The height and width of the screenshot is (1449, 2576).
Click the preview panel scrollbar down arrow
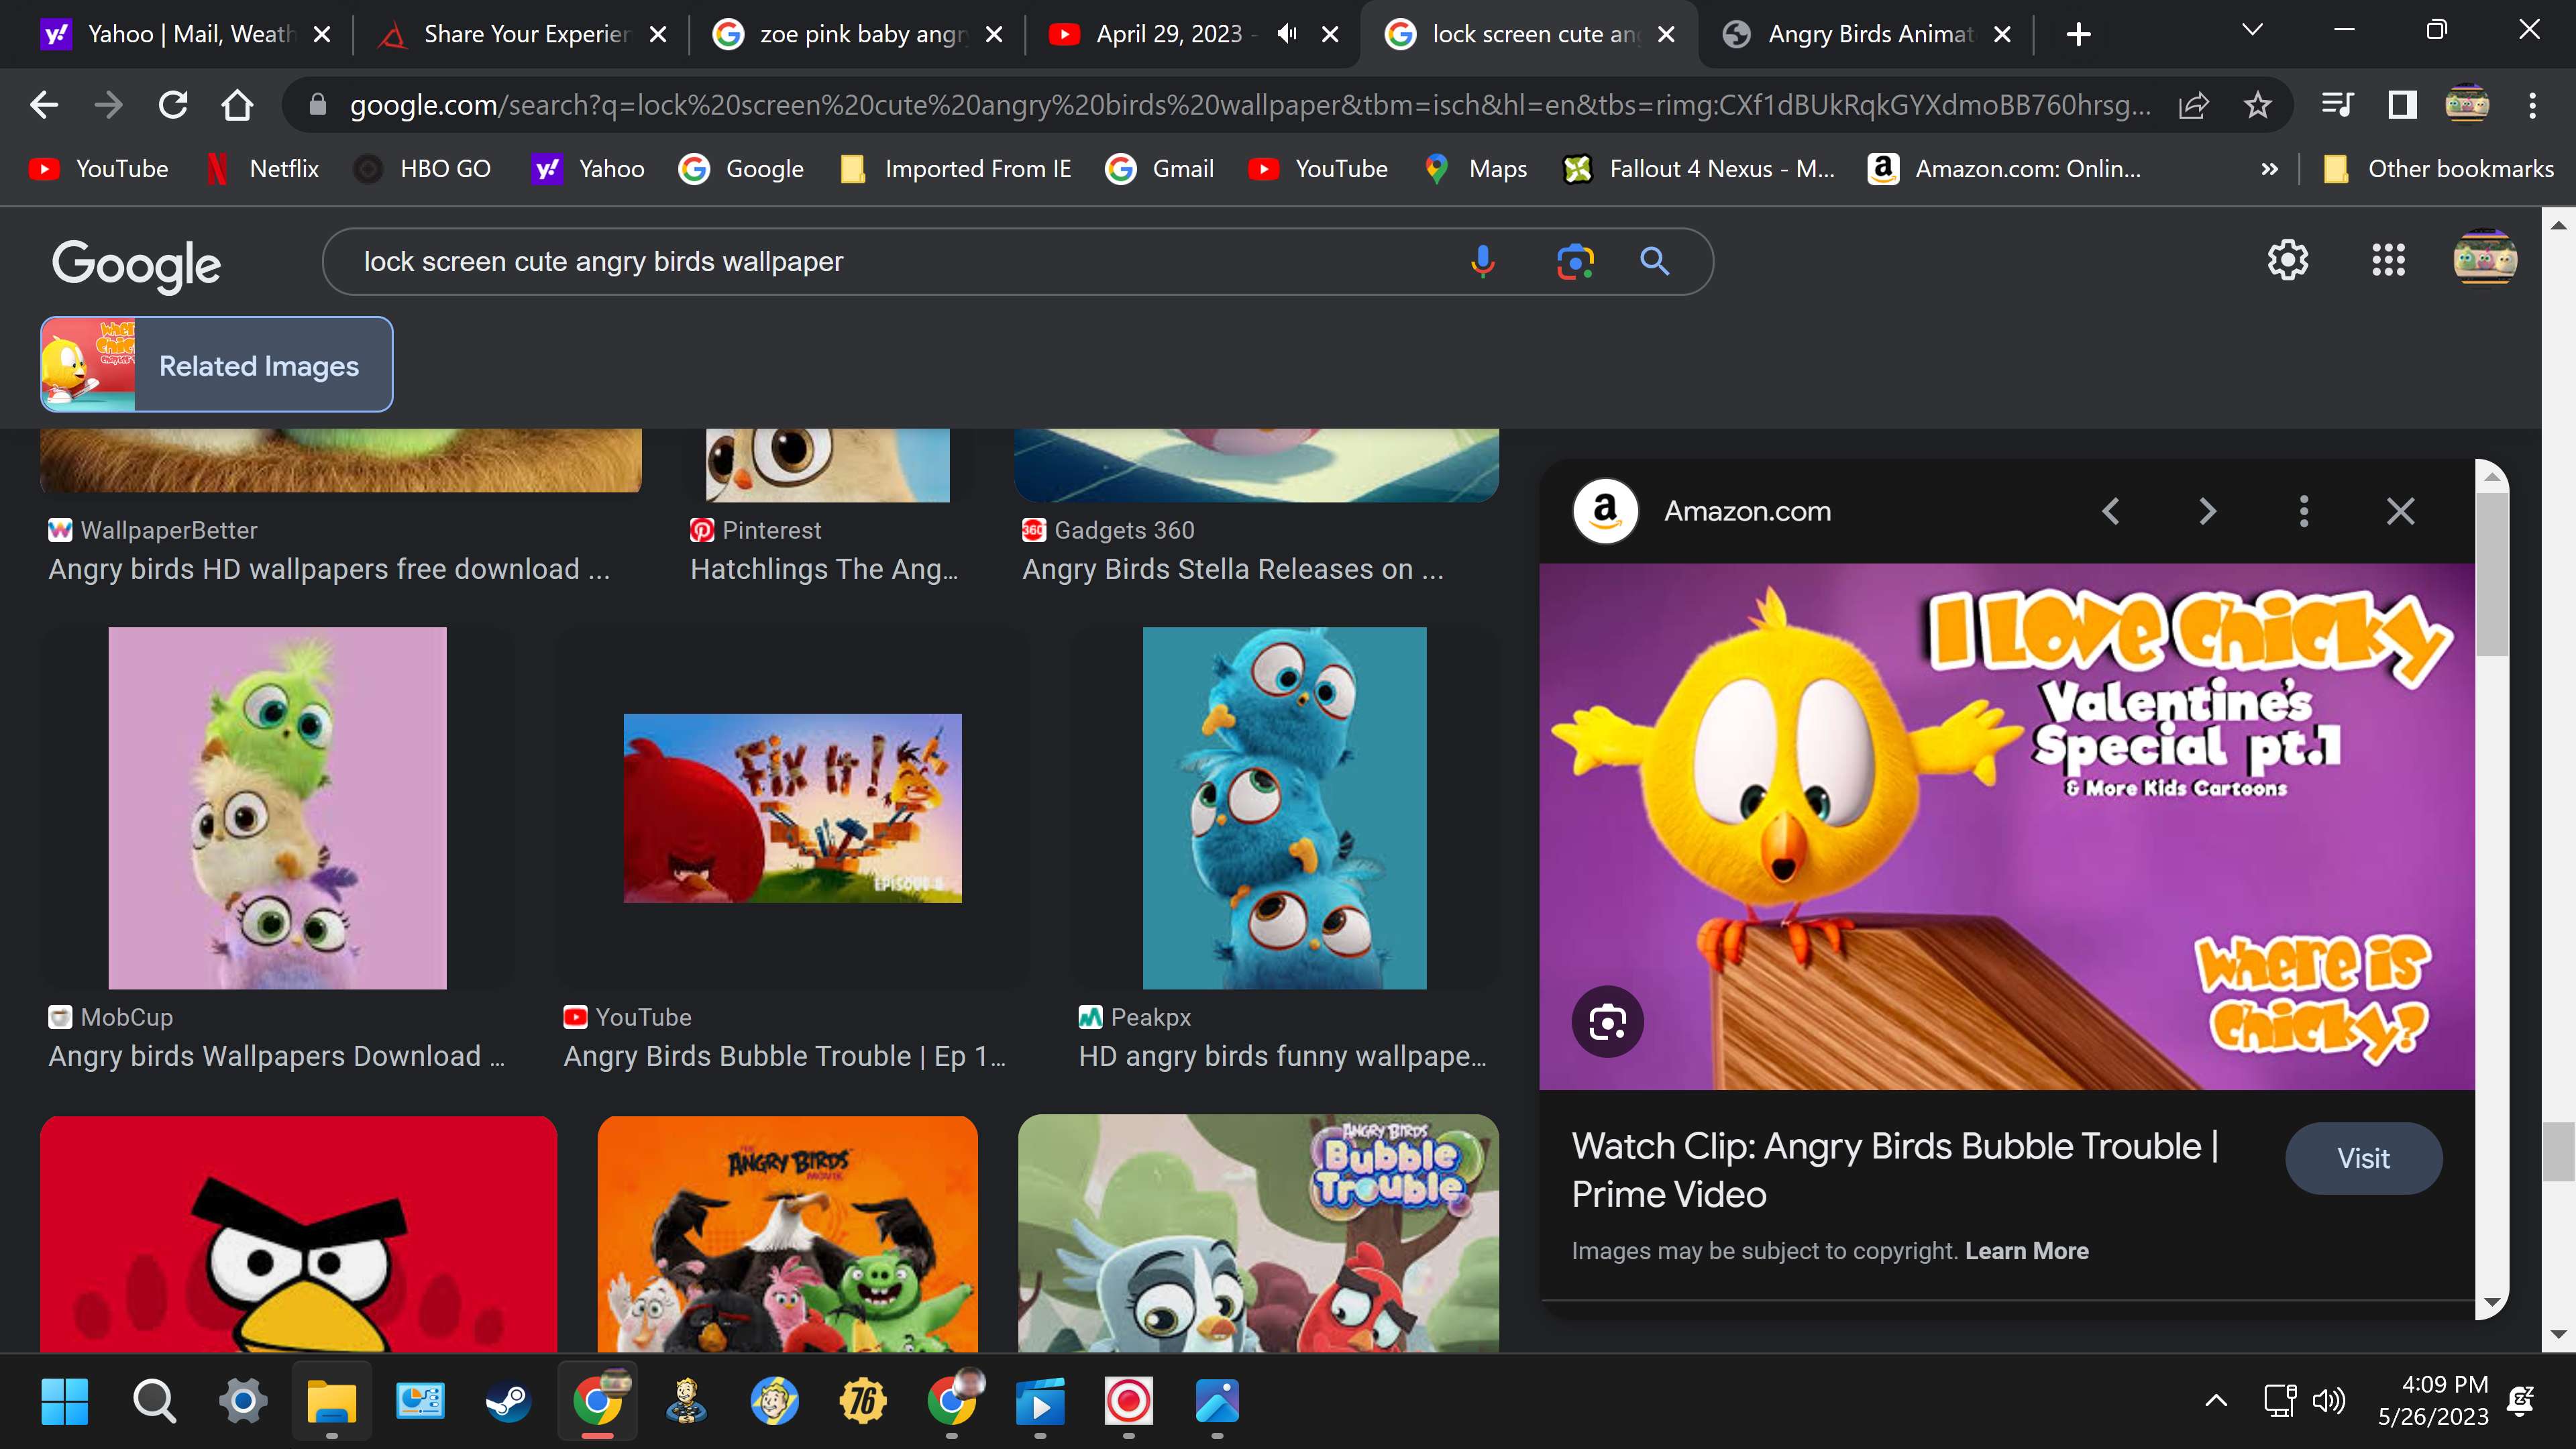coord(2492,1302)
